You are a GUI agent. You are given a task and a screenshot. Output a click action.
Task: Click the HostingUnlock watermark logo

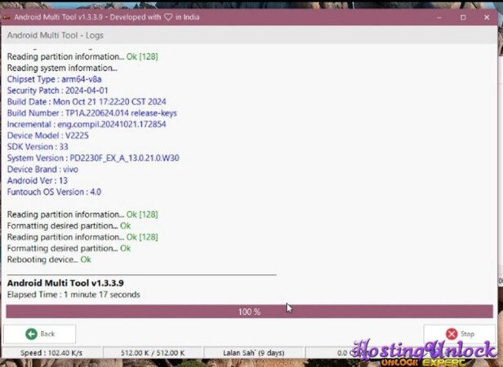point(424,351)
